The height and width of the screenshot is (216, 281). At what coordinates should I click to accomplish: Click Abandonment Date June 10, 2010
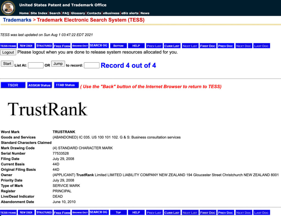64,202
